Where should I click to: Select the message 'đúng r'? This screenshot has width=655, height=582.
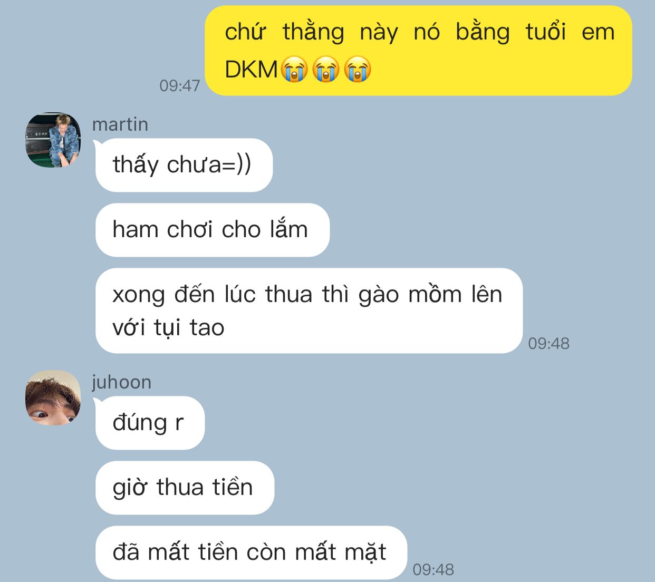[x=150, y=423]
